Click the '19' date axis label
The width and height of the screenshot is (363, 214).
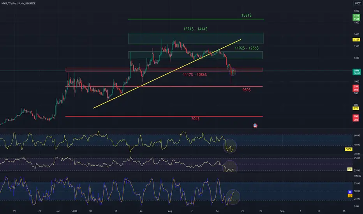pyautogui.click(x=14, y=211)
